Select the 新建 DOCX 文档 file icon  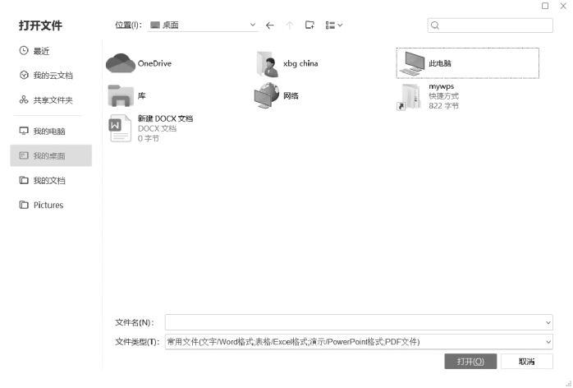tap(120, 128)
